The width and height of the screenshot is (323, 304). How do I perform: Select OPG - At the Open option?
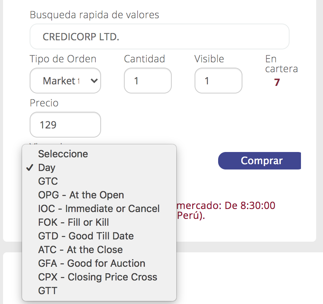pyautogui.click(x=99, y=195)
